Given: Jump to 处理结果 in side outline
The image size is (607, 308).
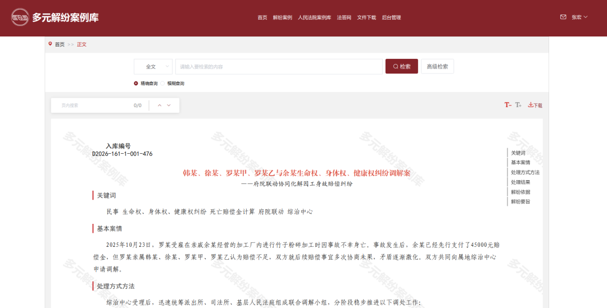Looking at the screenshot, I should coord(520,182).
